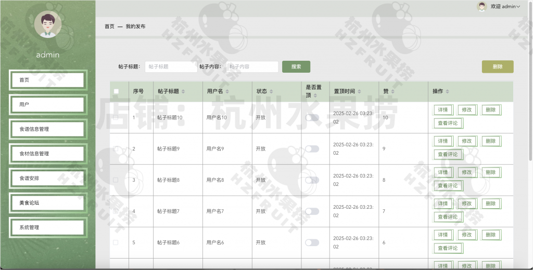Sort by 赞 column arrows
533x270 pixels.
tap(392, 91)
